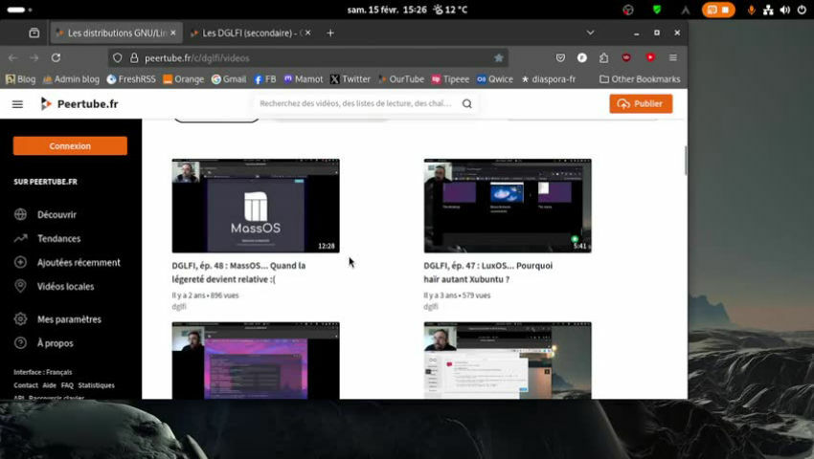Open the OurTube bookmark
Screen dimensions: 814x459
click(x=401, y=79)
